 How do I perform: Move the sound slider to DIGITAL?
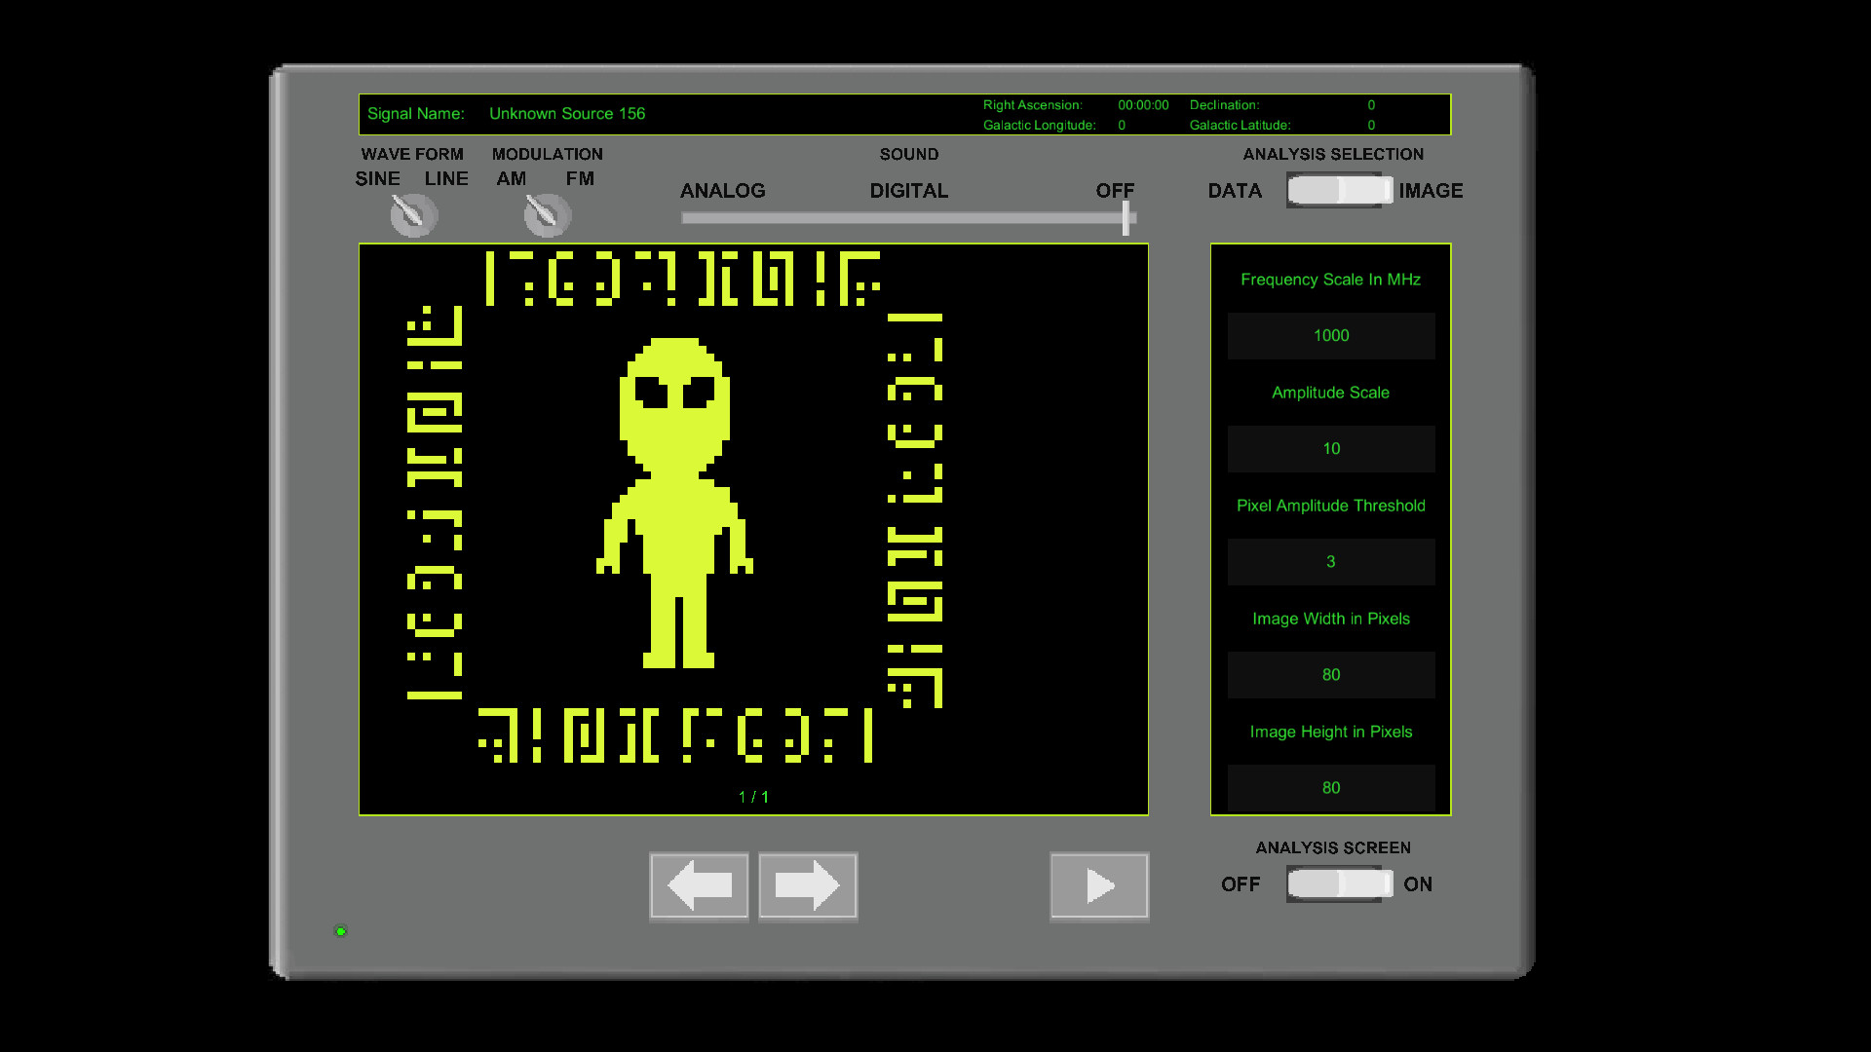907,218
